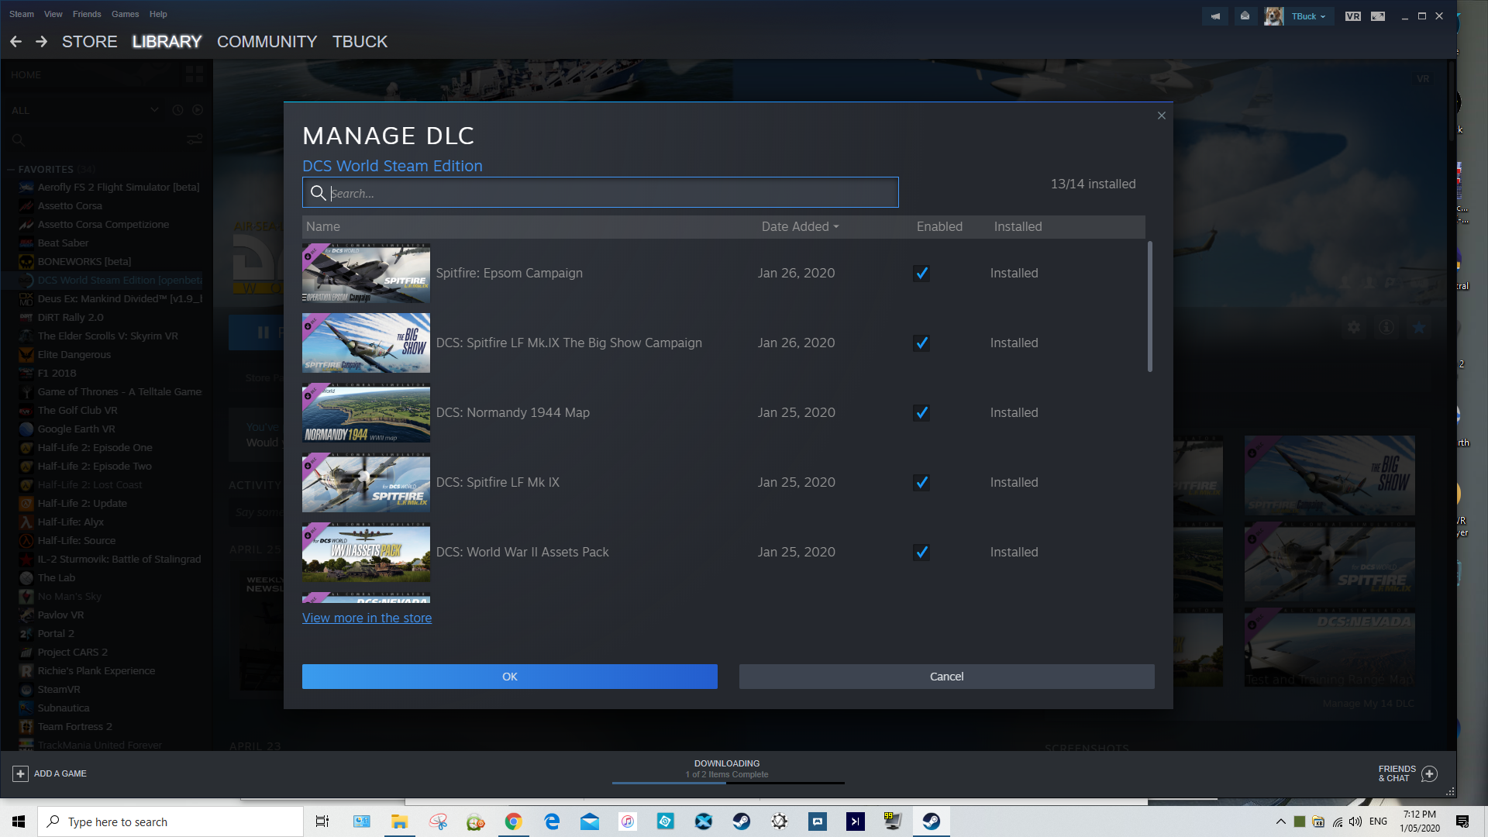Open TBuck account dropdown

pos(1308,16)
